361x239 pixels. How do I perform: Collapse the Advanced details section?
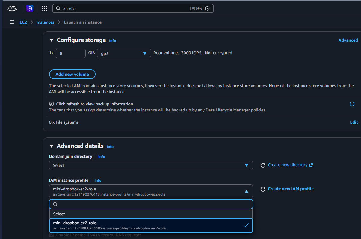point(51,146)
